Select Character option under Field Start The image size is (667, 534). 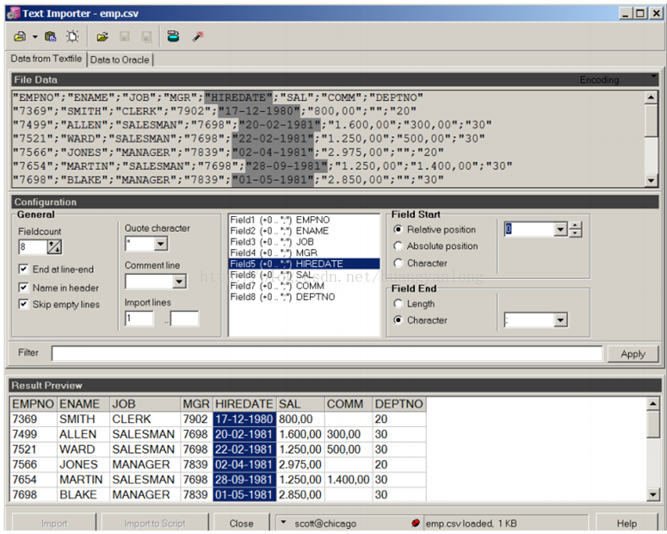tap(398, 263)
